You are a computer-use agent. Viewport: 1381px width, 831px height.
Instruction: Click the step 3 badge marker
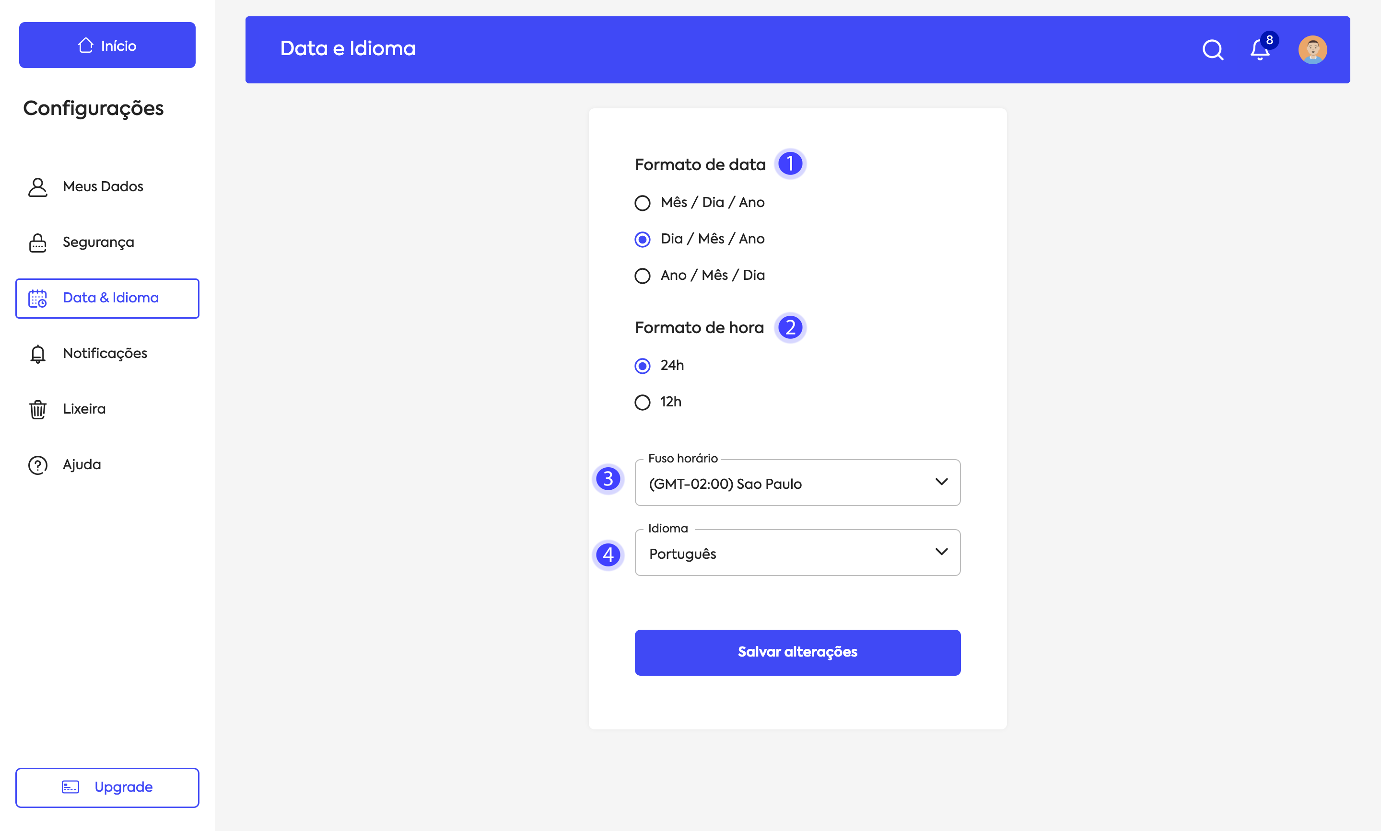tap(608, 479)
